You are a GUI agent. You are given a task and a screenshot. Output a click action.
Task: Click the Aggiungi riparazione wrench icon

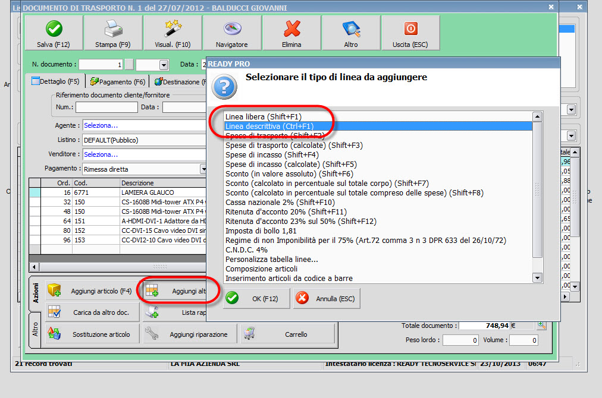152,334
